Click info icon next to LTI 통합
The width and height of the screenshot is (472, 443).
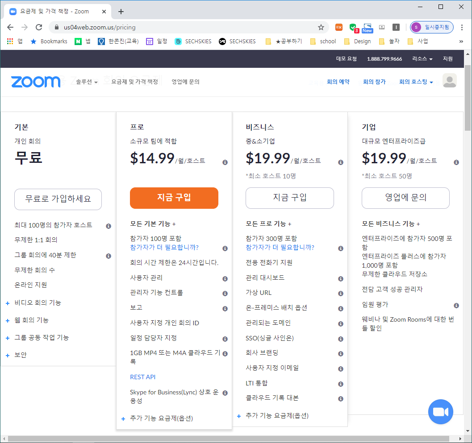(x=340, y=384)
